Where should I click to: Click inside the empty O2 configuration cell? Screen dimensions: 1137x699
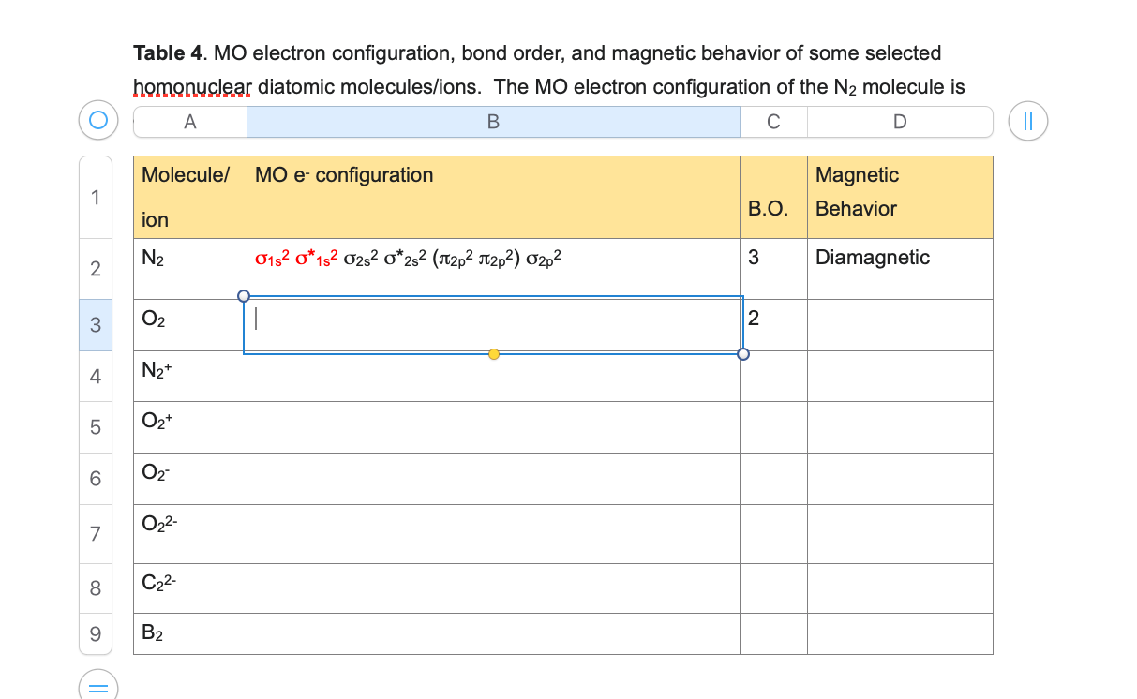coord(492,324)
